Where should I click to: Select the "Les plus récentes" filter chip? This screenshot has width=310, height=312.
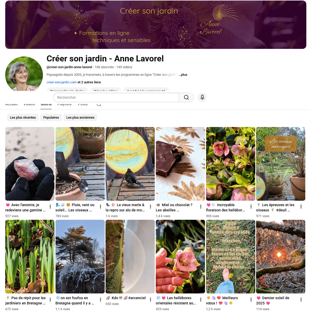23,117
